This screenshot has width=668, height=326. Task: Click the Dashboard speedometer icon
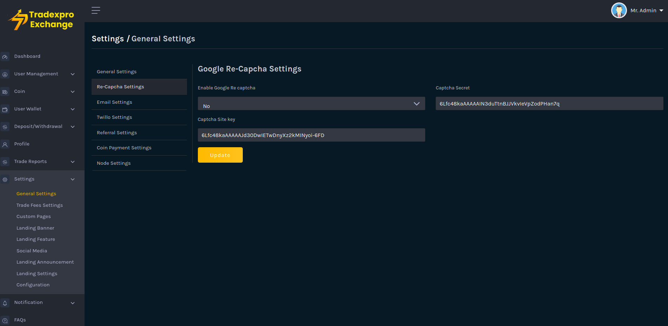tap(5, 57)
